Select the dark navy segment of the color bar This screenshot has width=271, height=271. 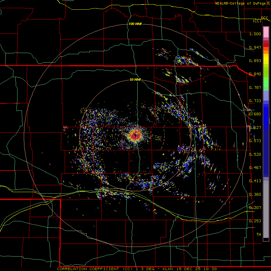pyautogui.click(x=266, y=154)
